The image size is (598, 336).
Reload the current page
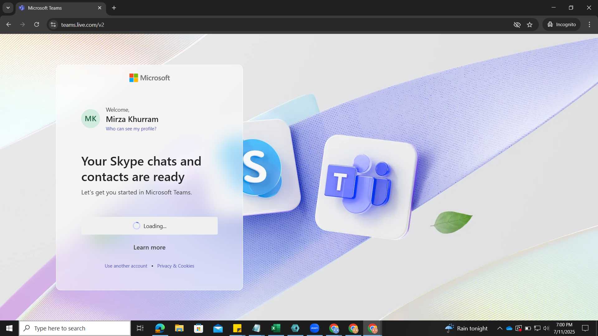tap(36, 25)
